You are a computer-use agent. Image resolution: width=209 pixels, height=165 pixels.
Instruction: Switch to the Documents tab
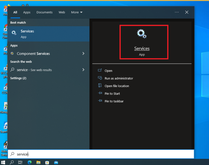click(x=45, y=12)
